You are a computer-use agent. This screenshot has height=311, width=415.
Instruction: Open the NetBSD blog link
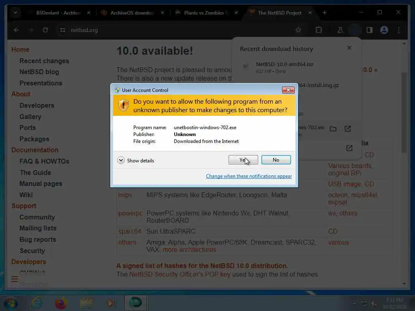(39, 72)
